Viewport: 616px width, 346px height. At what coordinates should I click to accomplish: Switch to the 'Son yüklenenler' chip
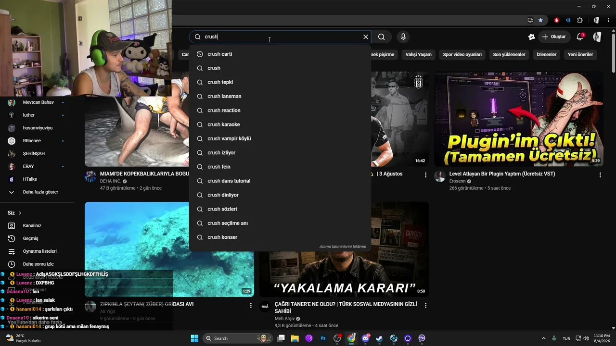pos(509,55)
